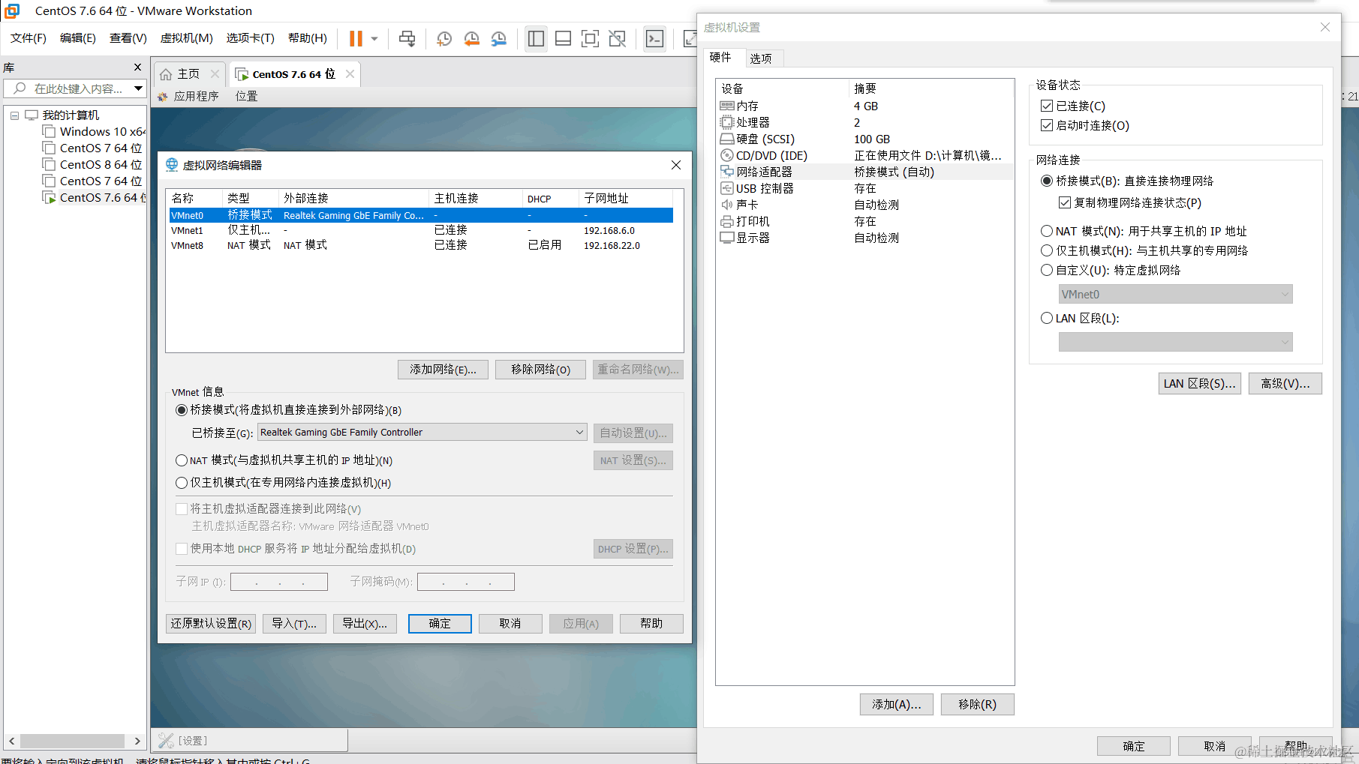Select 硬盘 (SCSI) device row
This screenshot has width=1359, height=764.
864,139
